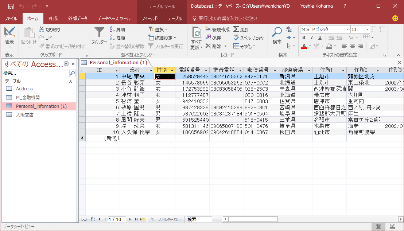This screenshot has width=404, height=231.
Task: Open the M_金融機関 table
Action: coord(39,98)
